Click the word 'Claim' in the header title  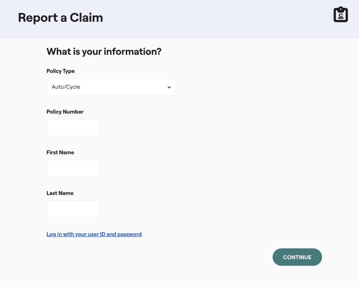(x=86, y=18)
